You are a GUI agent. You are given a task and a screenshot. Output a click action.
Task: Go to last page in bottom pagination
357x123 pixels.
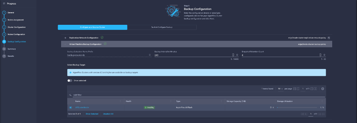[323, 114]
